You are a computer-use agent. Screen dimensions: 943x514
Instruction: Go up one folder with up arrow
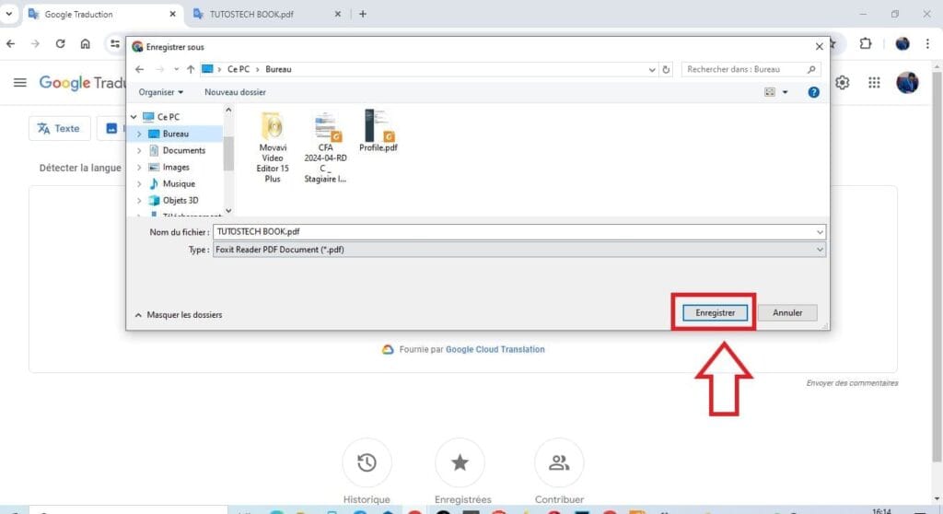pyautogui.click(x=191, y=69)
